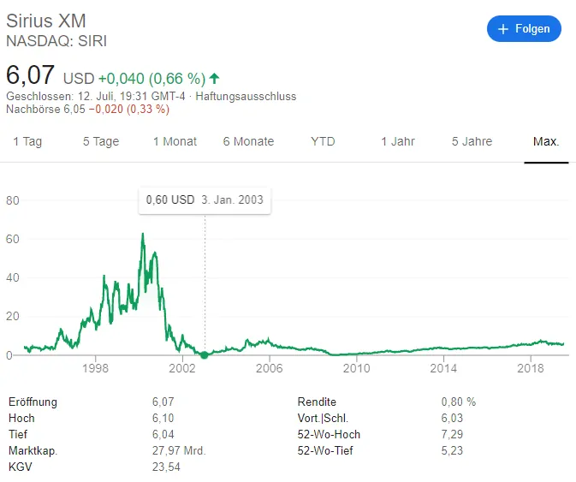The width and height of the screenshot is (576, 482).
Task: Click the Folgen follow button
Action: (524, 28)
